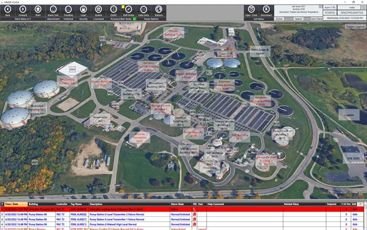The width and height of the screenshot is (367, 230).
Task: Open Alarm Hist. view
Action: (x=53, y=9)
